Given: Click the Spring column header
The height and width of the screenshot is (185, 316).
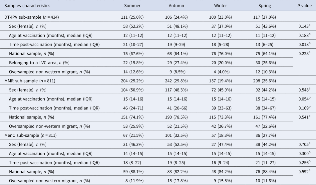Looking at the screenshot, I should point(265,6).
